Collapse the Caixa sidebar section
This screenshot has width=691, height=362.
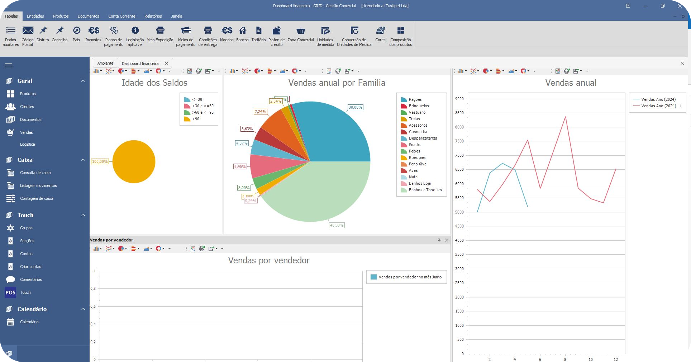(83, 160)
